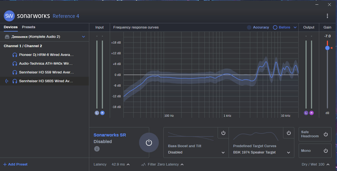
Task: Click the Channel 1 / Channel 2 heading
Action: (x=23, y=46)
